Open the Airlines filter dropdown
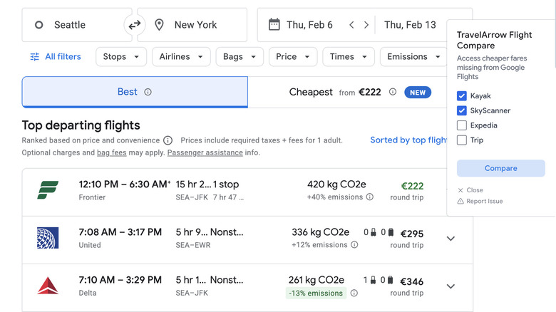 coord(182,57)
